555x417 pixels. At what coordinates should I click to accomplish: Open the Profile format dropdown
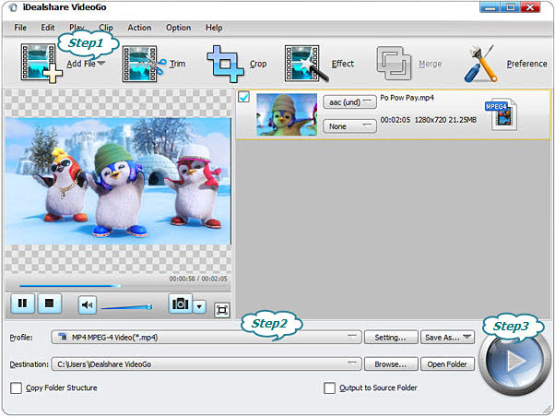[207, 337]
